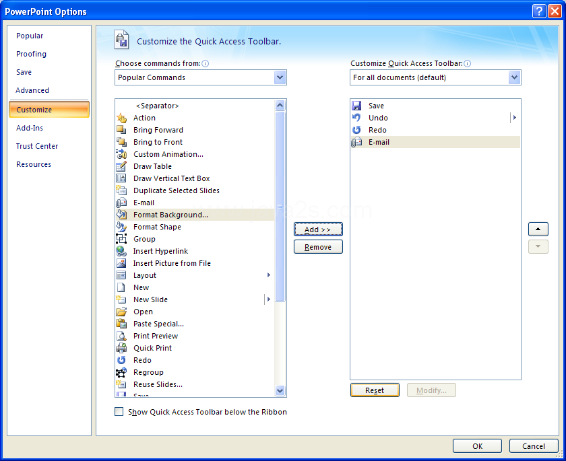This screenshot has width=566, height=461.
Task: Expand the Undo split arrow in toolbar list
Action: [x=515, y=118]
